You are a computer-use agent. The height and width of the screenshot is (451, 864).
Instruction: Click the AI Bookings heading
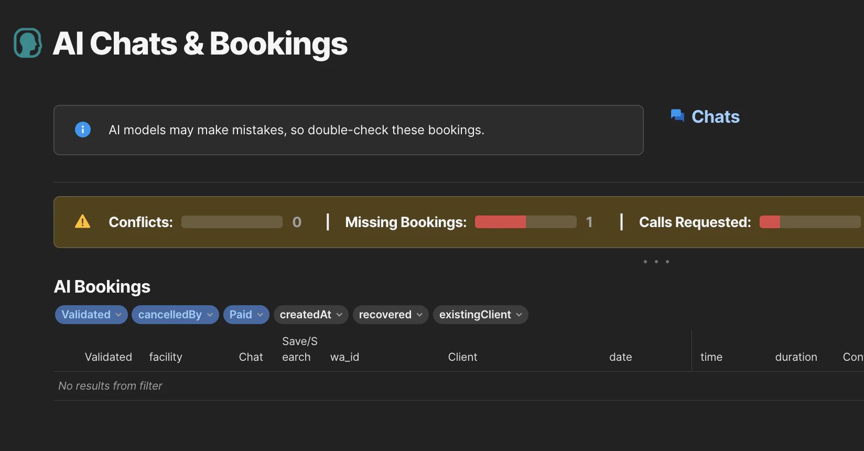(102, 287)
